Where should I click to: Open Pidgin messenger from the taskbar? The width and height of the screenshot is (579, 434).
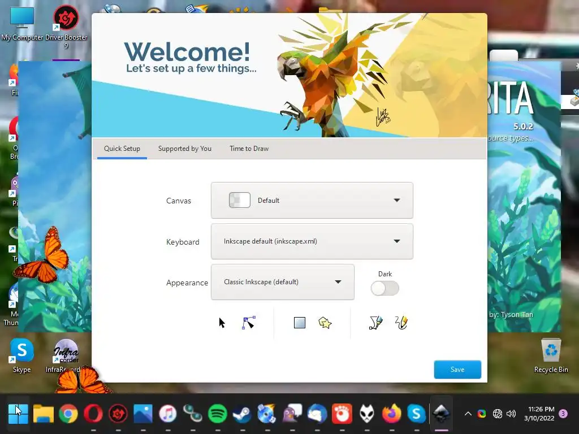tap(292, 414)
